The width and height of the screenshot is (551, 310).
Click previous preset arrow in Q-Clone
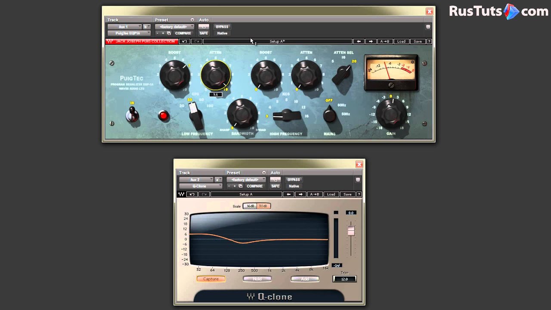(288, 194)
